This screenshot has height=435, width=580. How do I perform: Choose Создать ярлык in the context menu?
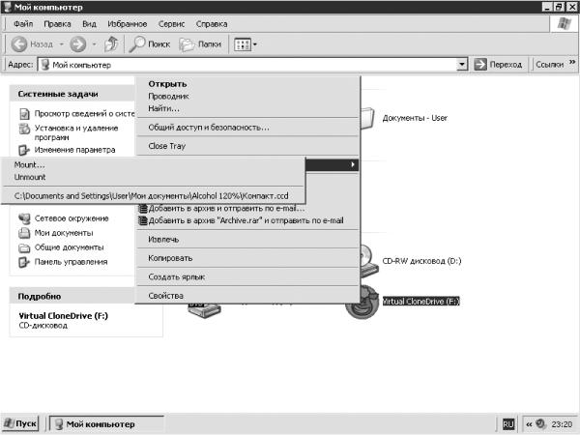(x=247, y=276)
